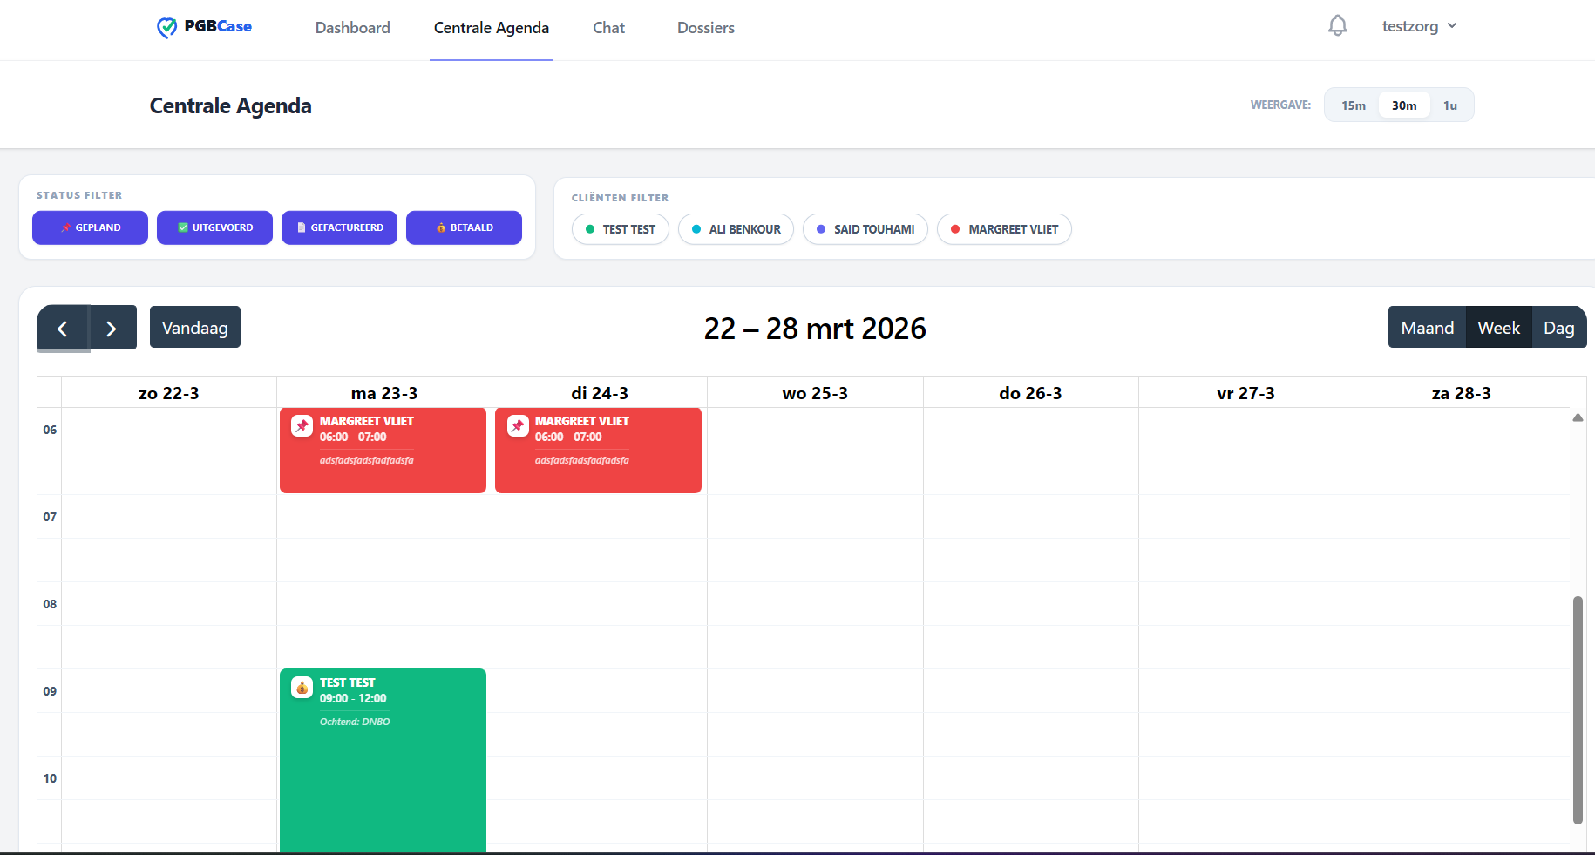
Task: Toggle the Gefactureerd status filter
Action: pos(339,228)
